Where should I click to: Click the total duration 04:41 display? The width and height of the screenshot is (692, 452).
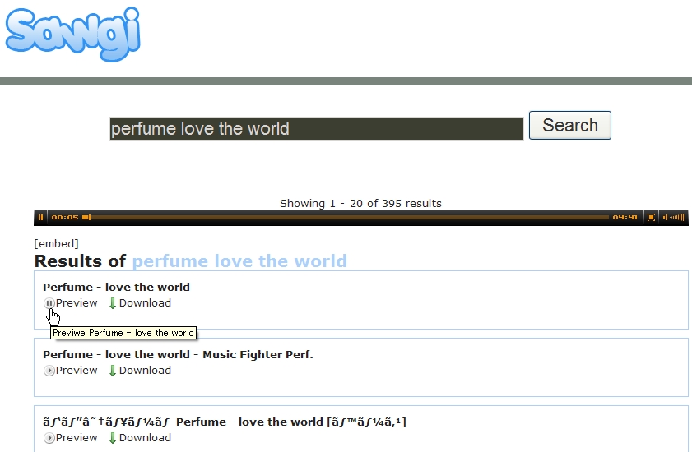pos(625,217)
